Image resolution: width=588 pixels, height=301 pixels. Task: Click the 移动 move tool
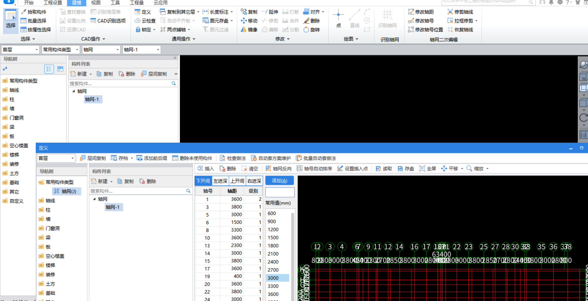[x=249, y=21]
